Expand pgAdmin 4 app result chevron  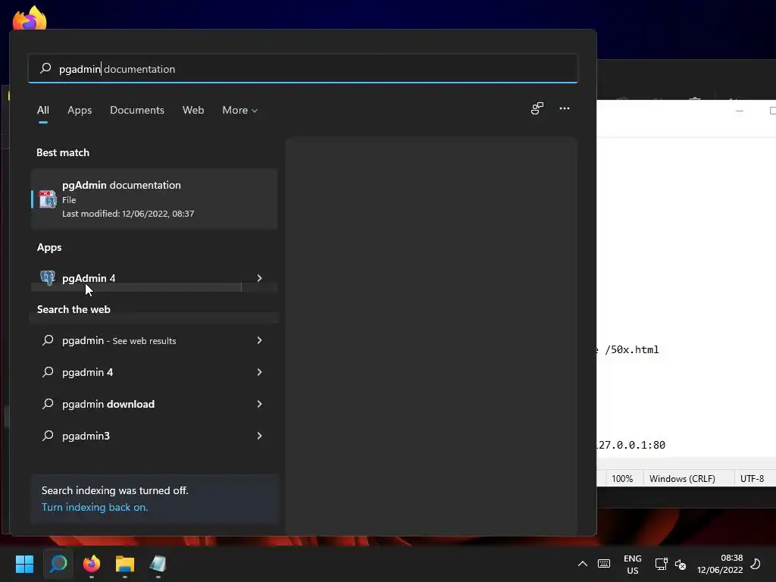[259, 278]
